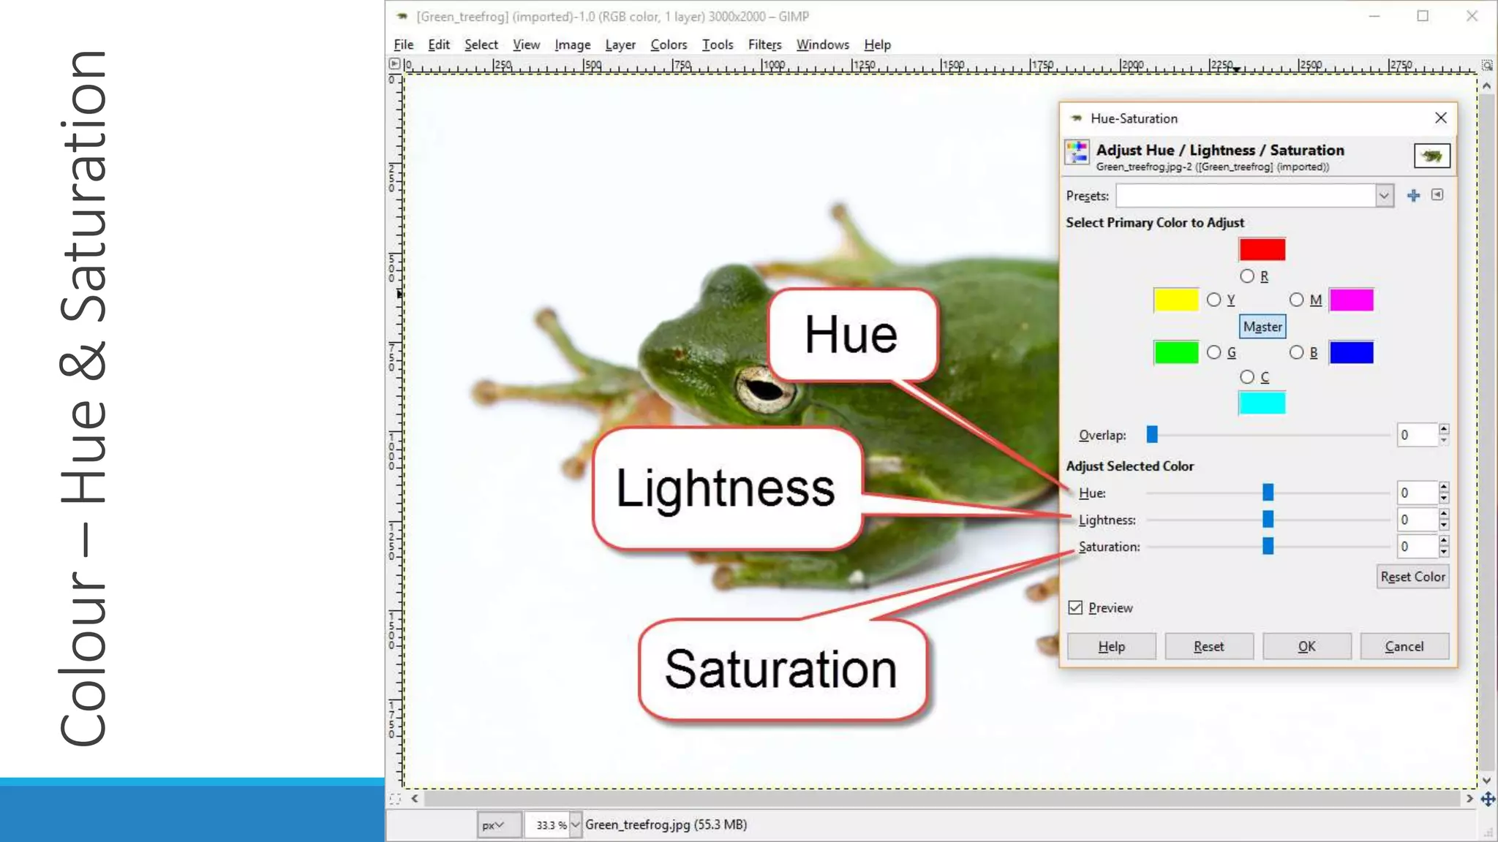
Task: Click the Hue value input field
Action: tap(1417, 493)
